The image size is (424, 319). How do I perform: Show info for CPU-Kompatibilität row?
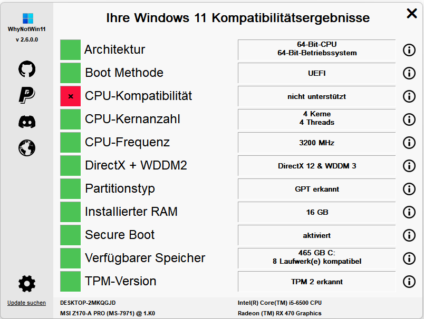tap(409, 96)
